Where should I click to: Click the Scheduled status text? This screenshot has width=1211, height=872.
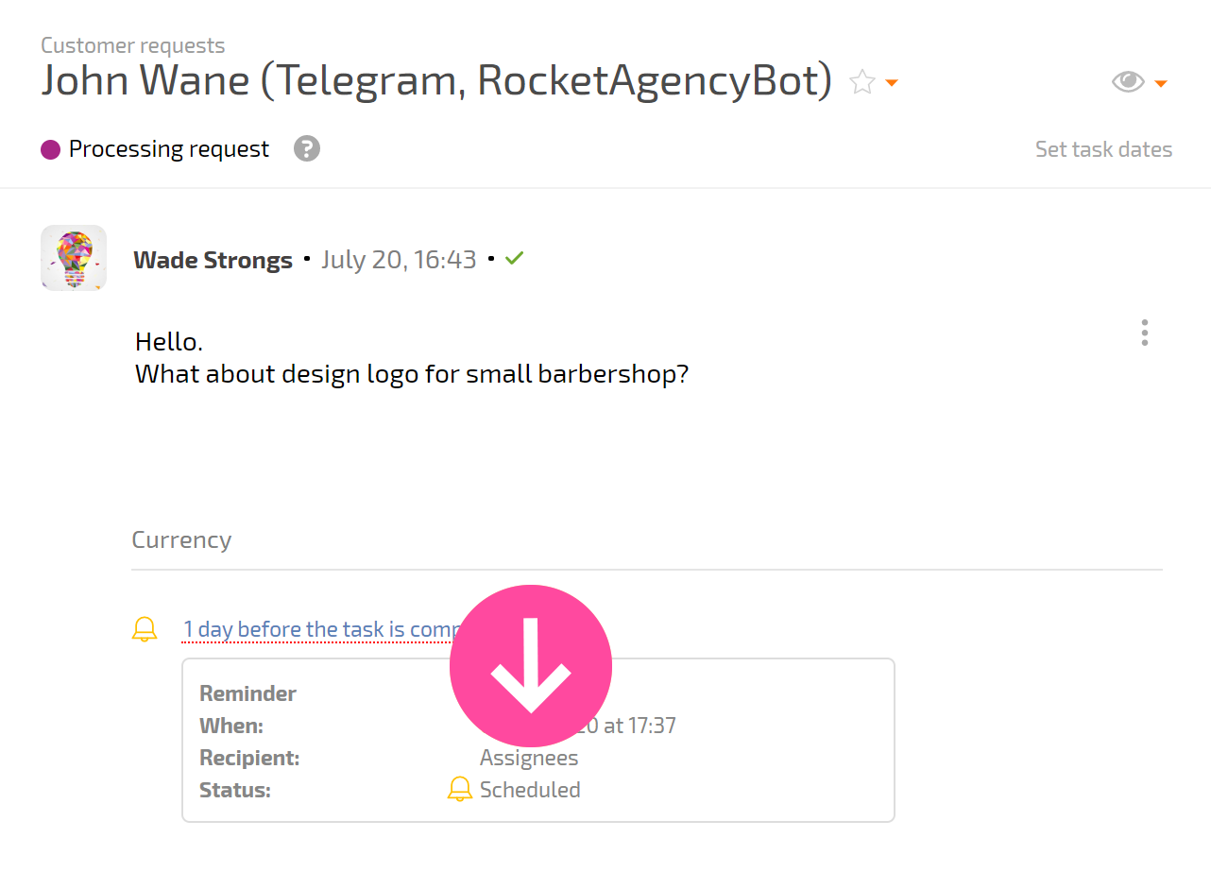pos(530,790)
